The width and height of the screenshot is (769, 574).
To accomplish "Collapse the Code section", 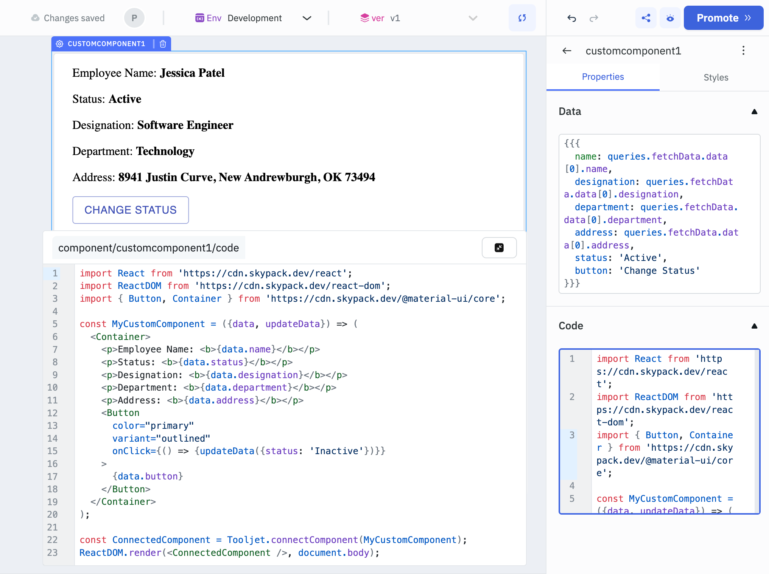I will 754,326.
